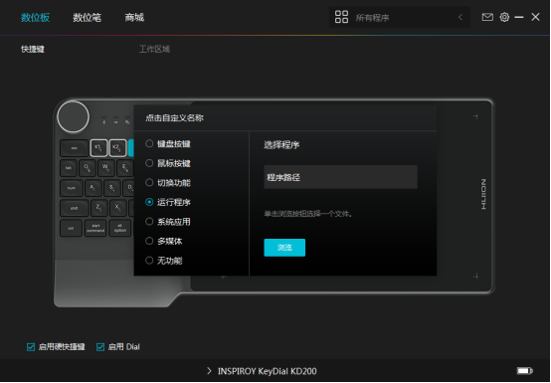551x383 pixels.
Task: Collapse program list with left chevron
Action: point(460,17)
